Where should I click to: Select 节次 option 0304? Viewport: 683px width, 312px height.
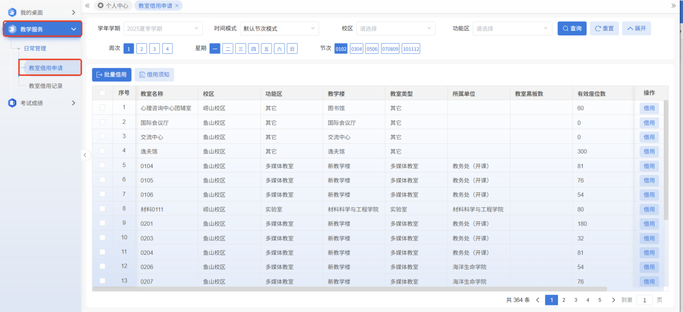click(x=356, y=49)
